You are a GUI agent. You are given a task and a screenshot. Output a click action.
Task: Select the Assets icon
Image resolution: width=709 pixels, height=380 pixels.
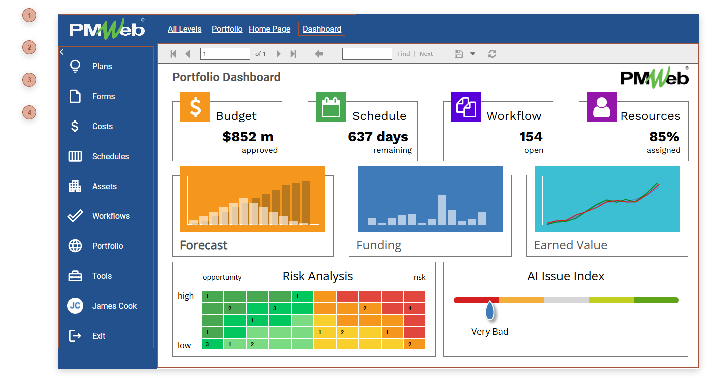tap(75, 186)
